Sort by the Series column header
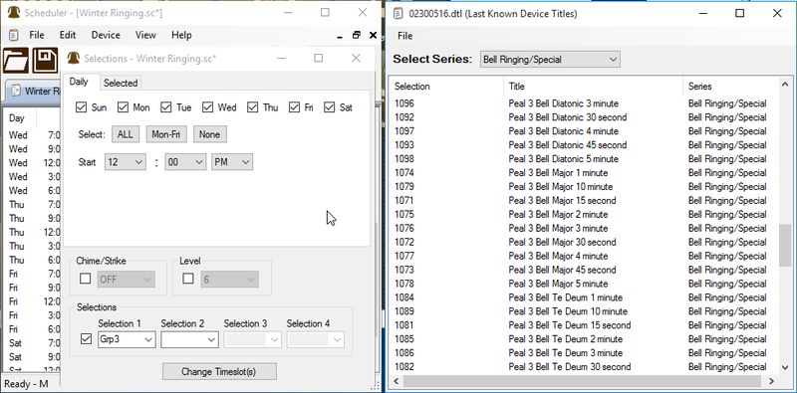The width and height of the screenshot is (797, 393). (x=730, y=87)
